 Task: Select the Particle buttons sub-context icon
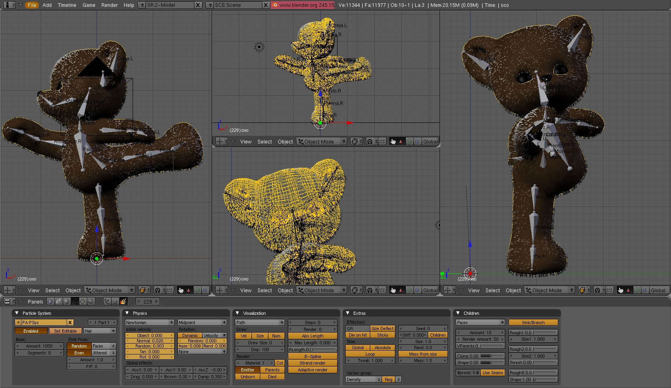coord(123,302)
